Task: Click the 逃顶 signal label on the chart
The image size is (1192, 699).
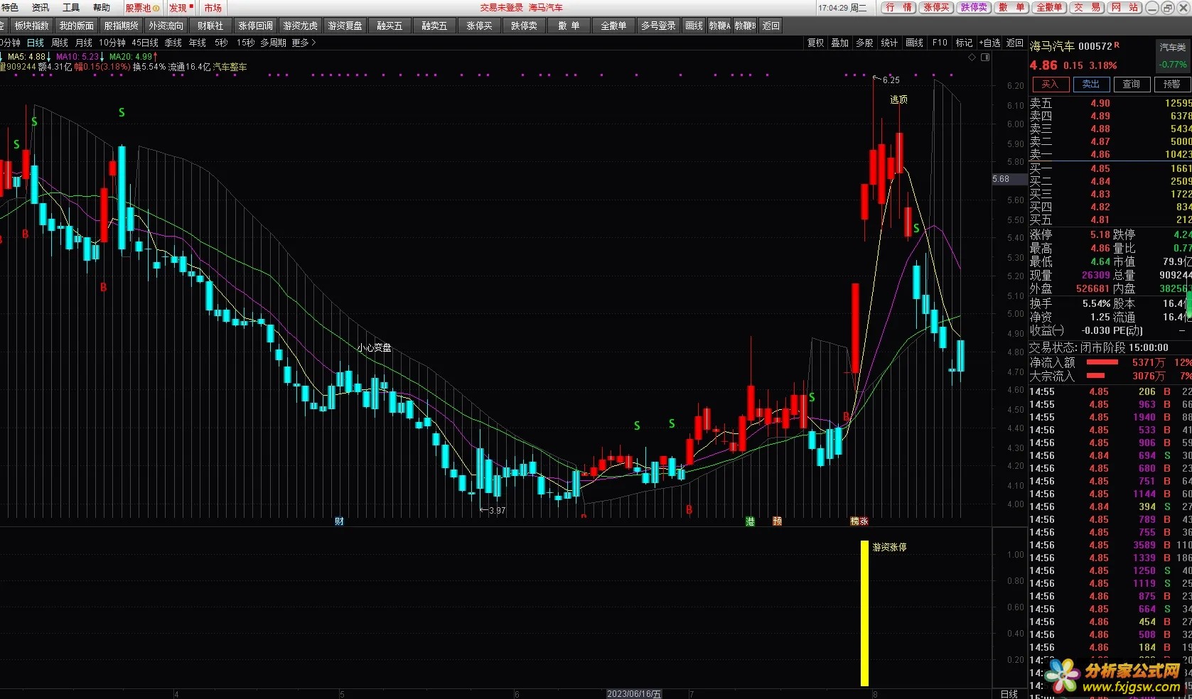Action: click(x=898, y=99)
